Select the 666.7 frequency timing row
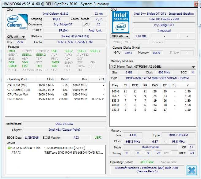 click(153, 96)
